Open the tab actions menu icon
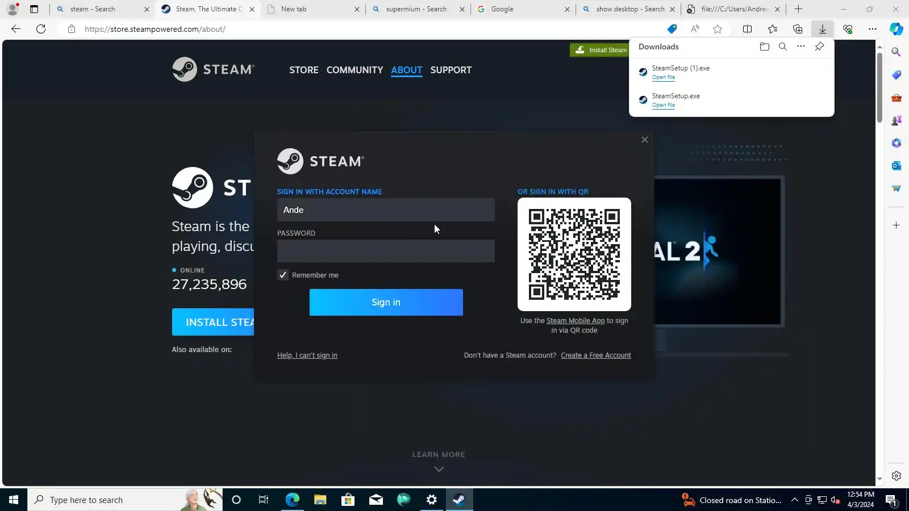The height and width of the screenshot is (511, 909). tap(34, 9)
